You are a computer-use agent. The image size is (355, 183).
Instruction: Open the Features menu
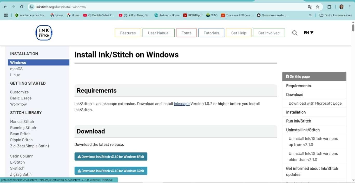128,33
